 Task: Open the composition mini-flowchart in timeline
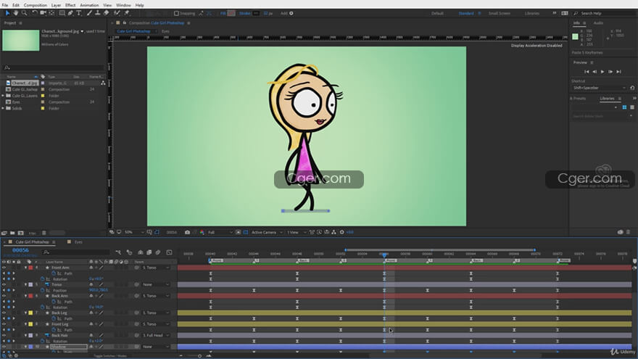point(118,252)
